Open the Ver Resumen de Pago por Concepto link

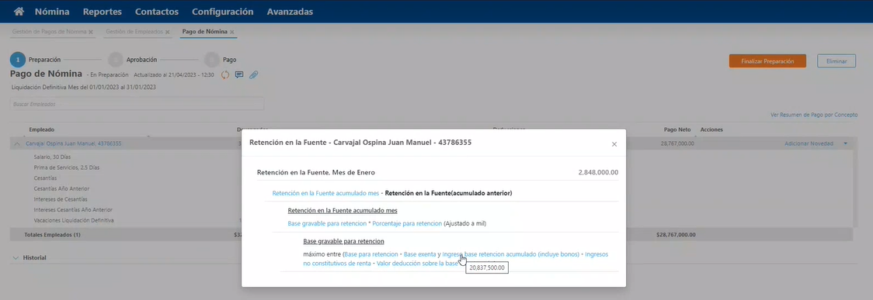[814, 115]
